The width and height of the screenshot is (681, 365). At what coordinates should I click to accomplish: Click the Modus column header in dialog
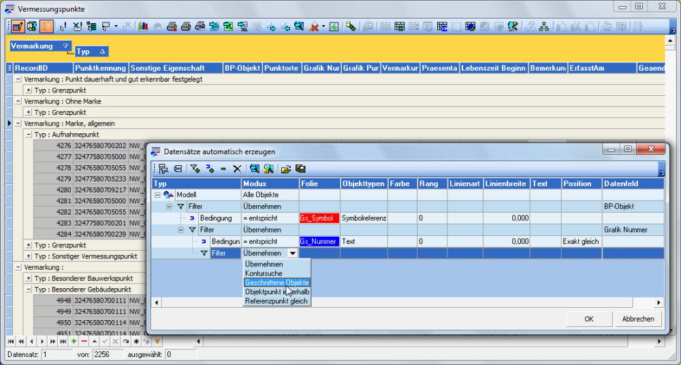click(270, 184)
